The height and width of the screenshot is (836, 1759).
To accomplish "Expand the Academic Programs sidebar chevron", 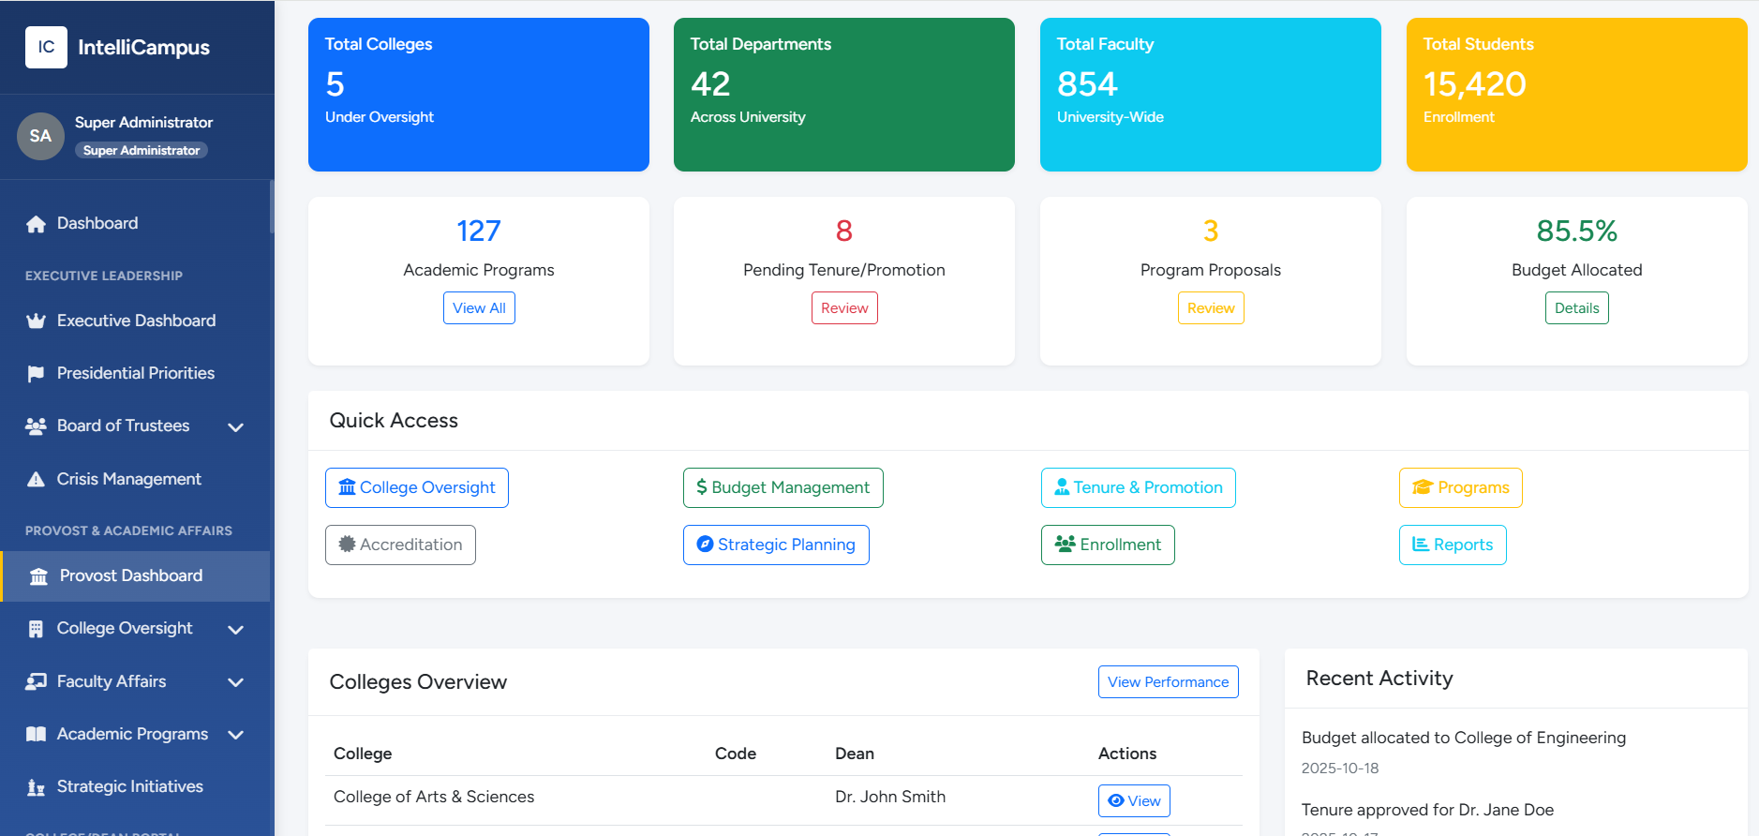I will pos(236,735).
